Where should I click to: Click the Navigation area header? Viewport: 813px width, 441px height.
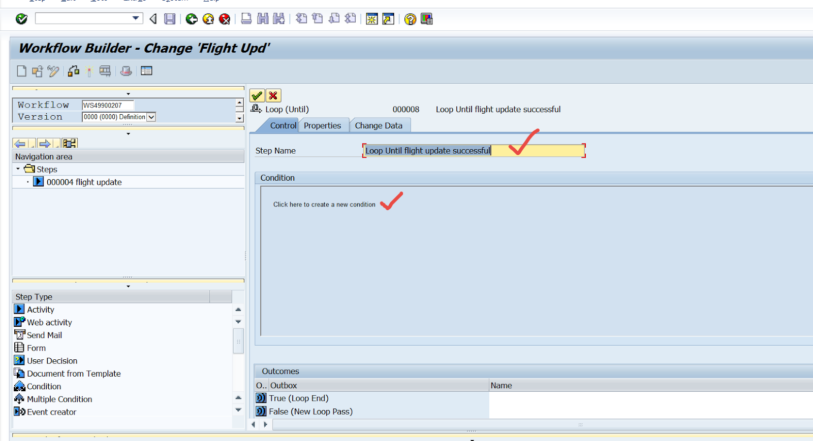[128, 157]
